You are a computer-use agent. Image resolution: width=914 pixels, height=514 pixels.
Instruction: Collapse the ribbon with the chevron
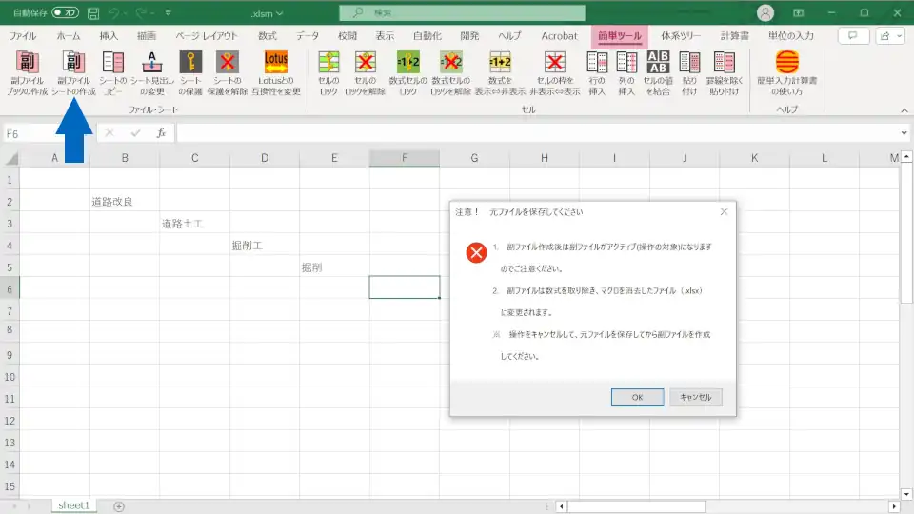tap(904, 110)
